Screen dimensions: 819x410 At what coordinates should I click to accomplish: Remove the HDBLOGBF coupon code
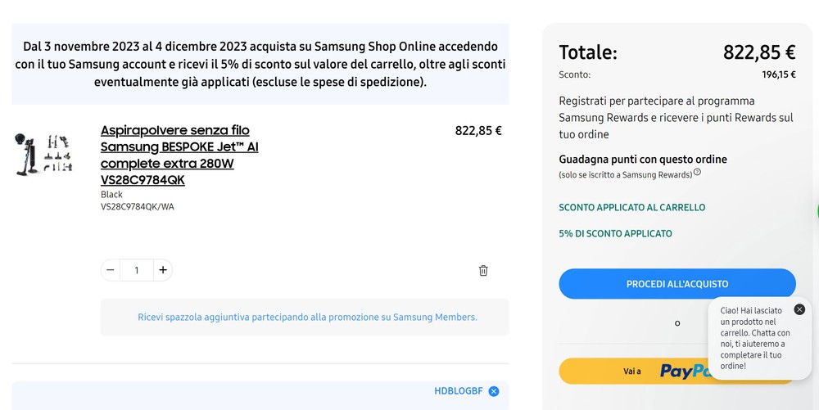[x=494, y=391]
